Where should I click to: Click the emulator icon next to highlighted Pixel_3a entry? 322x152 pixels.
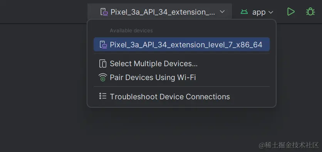(x=103, y=45)
